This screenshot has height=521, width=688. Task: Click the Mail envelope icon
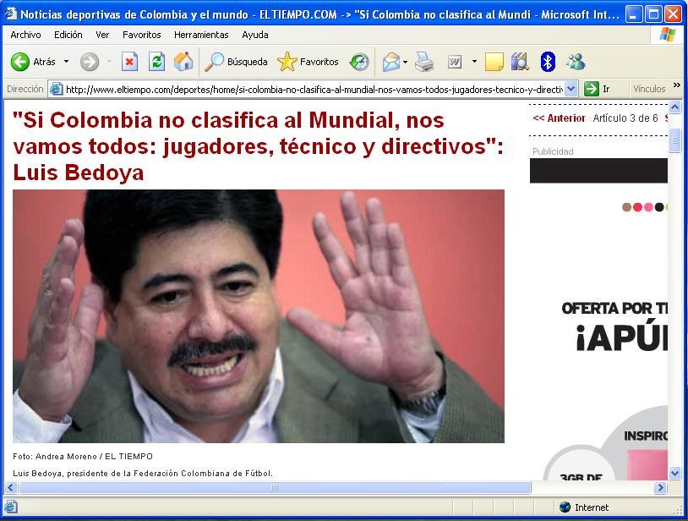coord(391,62)
